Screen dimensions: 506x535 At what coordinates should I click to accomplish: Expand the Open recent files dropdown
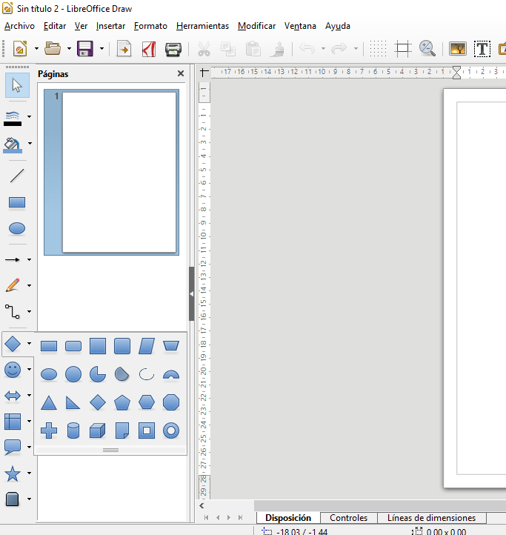tap(69, 48)
